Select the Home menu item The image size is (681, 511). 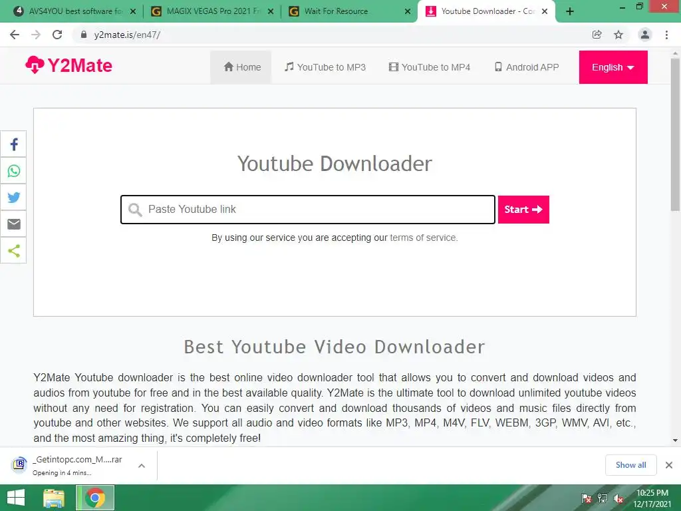(x=241, y=67)
